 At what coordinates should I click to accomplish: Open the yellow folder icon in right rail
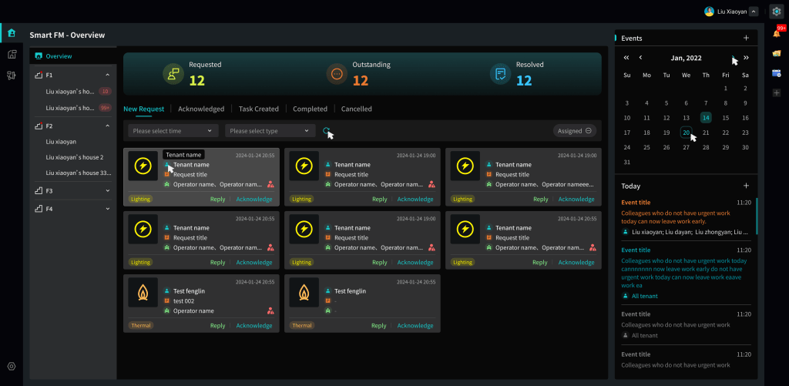click(x=777, y=53)
